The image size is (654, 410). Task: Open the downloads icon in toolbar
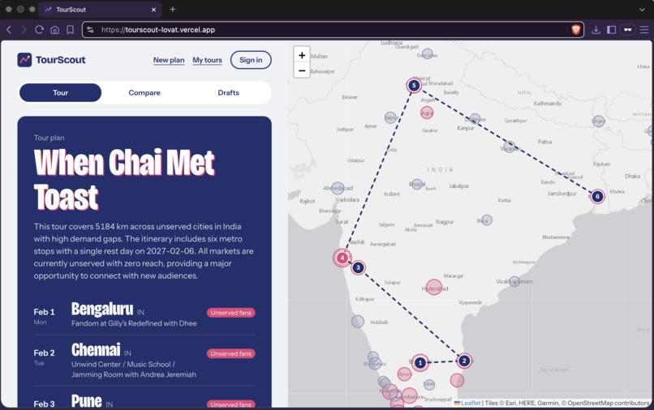point(596,30)
